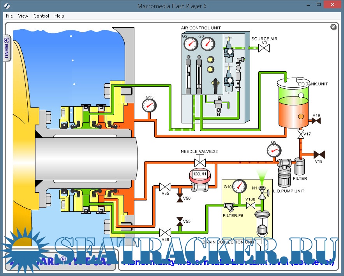
Task: Click valve V17 below the L.O. tank
Action: (x=300, y=134)
